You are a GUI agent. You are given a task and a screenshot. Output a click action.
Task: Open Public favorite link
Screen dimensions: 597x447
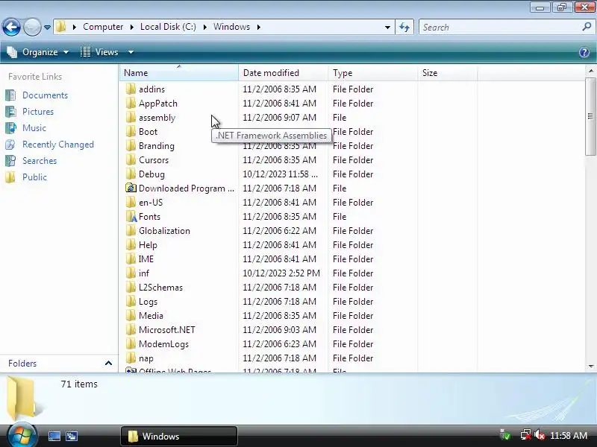[x=34, y=177]
